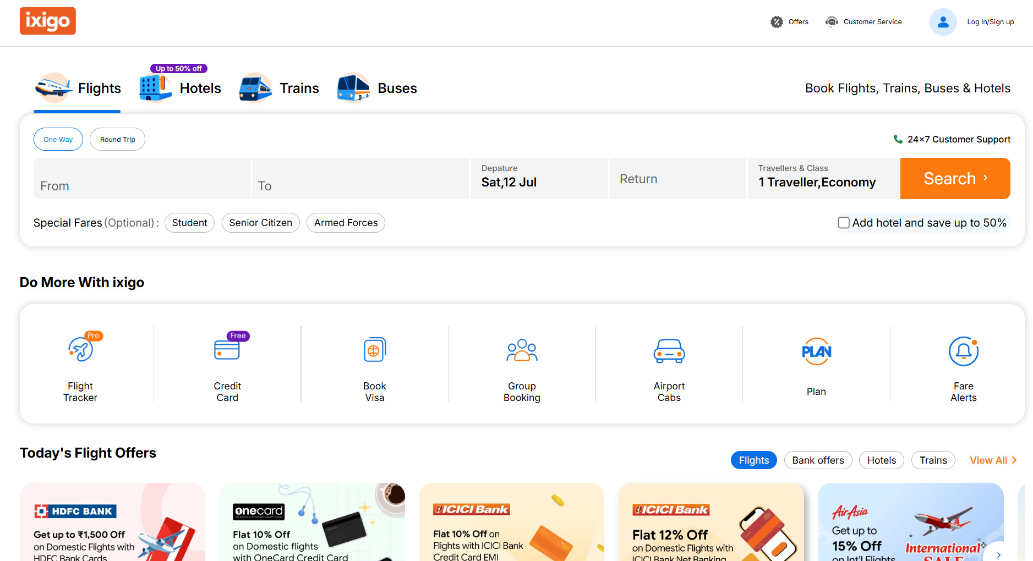This screenshot has width=1033, height=561.
Task: Filter offers by Hotels pill
Action: click(882, 460)
